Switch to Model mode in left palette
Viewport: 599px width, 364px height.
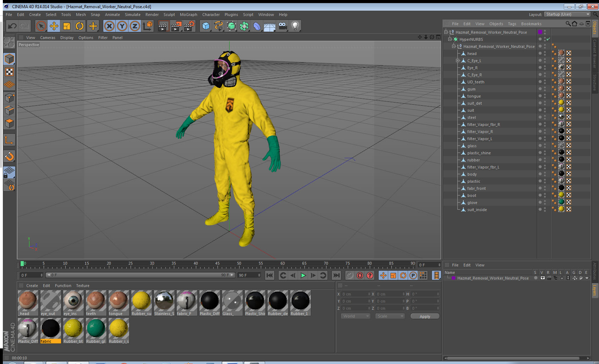9,59
